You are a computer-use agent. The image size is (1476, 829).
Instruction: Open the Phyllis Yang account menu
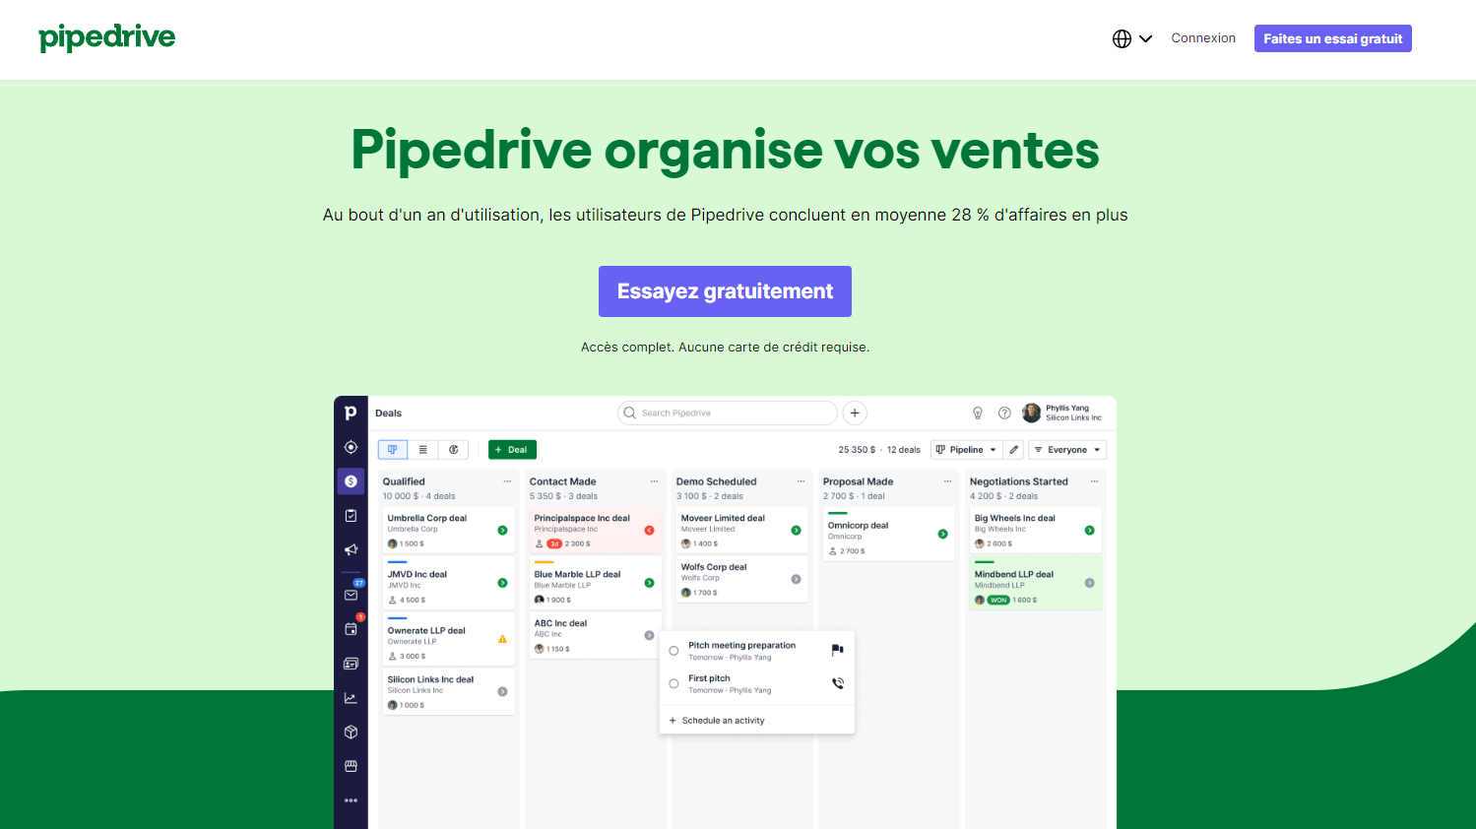click(x=1062, y=414)
